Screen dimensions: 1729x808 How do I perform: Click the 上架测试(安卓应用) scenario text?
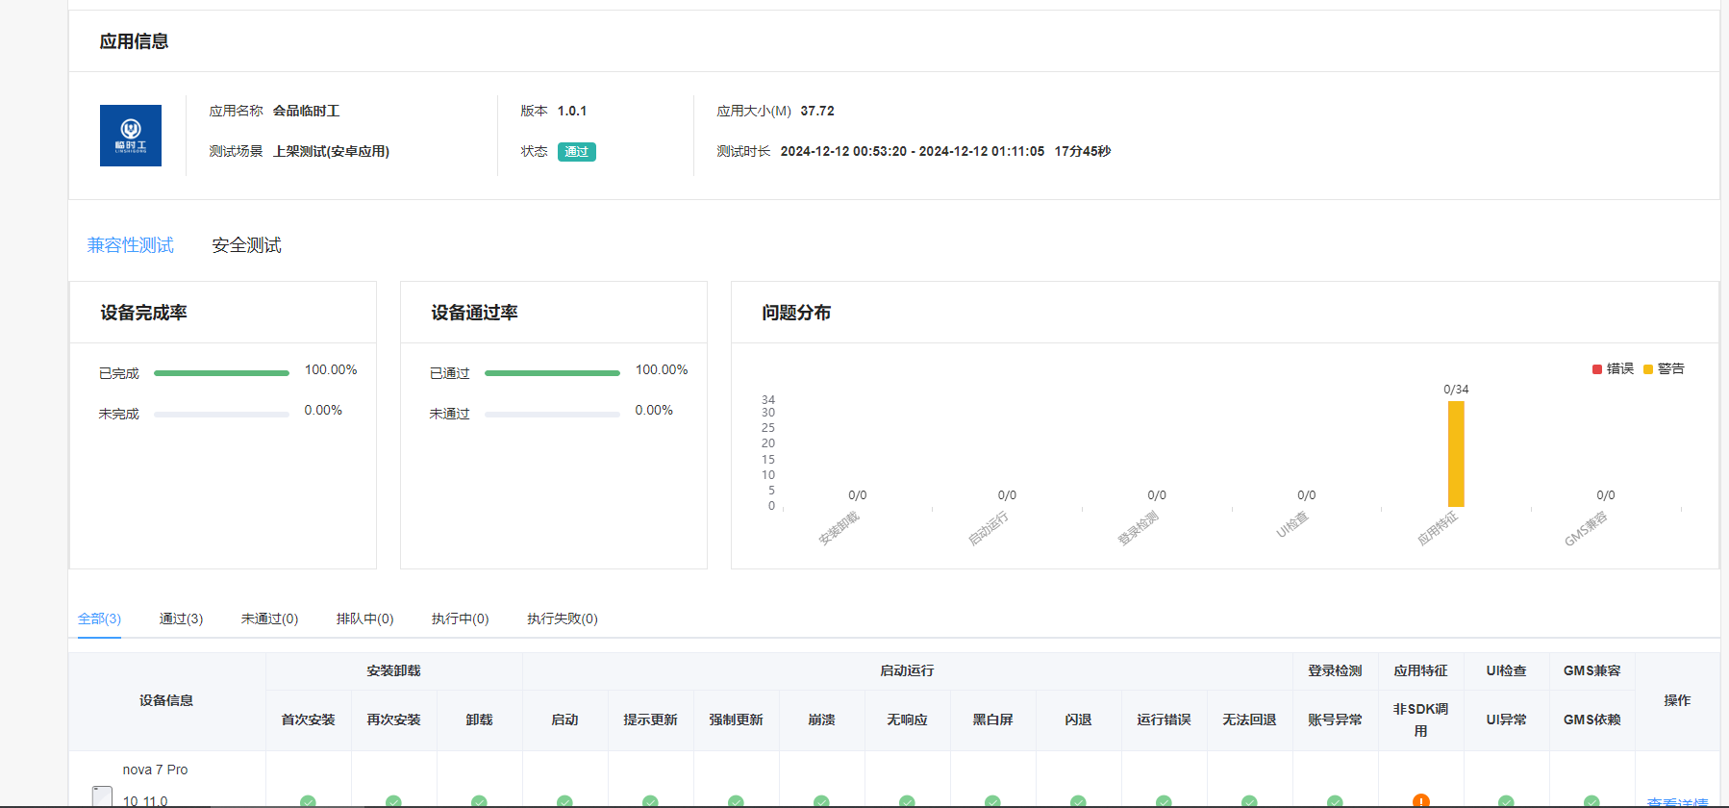(331, 151)
